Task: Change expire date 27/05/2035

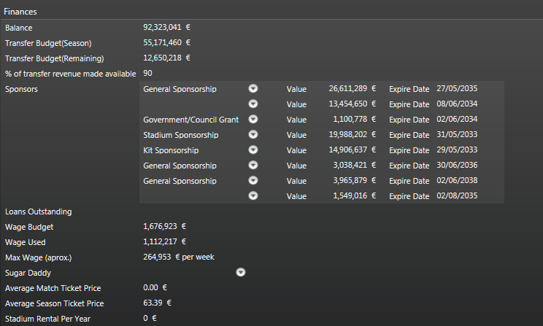Action: 457,88
